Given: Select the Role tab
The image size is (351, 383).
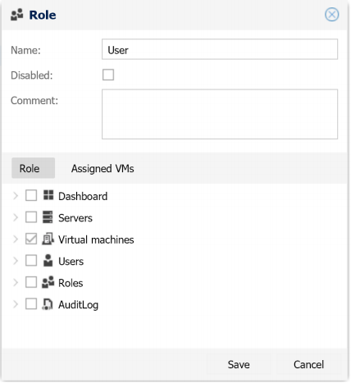Looking at the screenshot, I should pyautogui.click(x=33, y=168).
